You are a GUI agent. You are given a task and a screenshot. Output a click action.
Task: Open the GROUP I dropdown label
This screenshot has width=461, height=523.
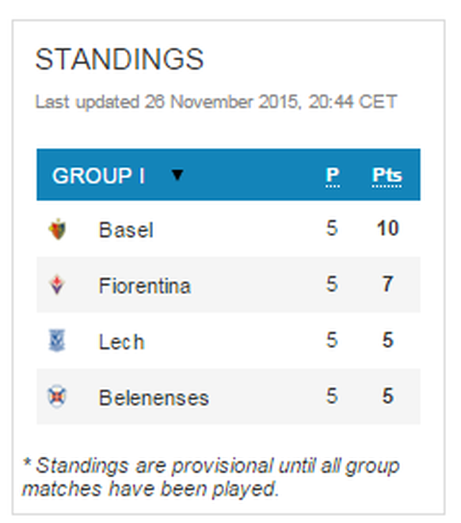pyautogui.click(x=98, y=175)
